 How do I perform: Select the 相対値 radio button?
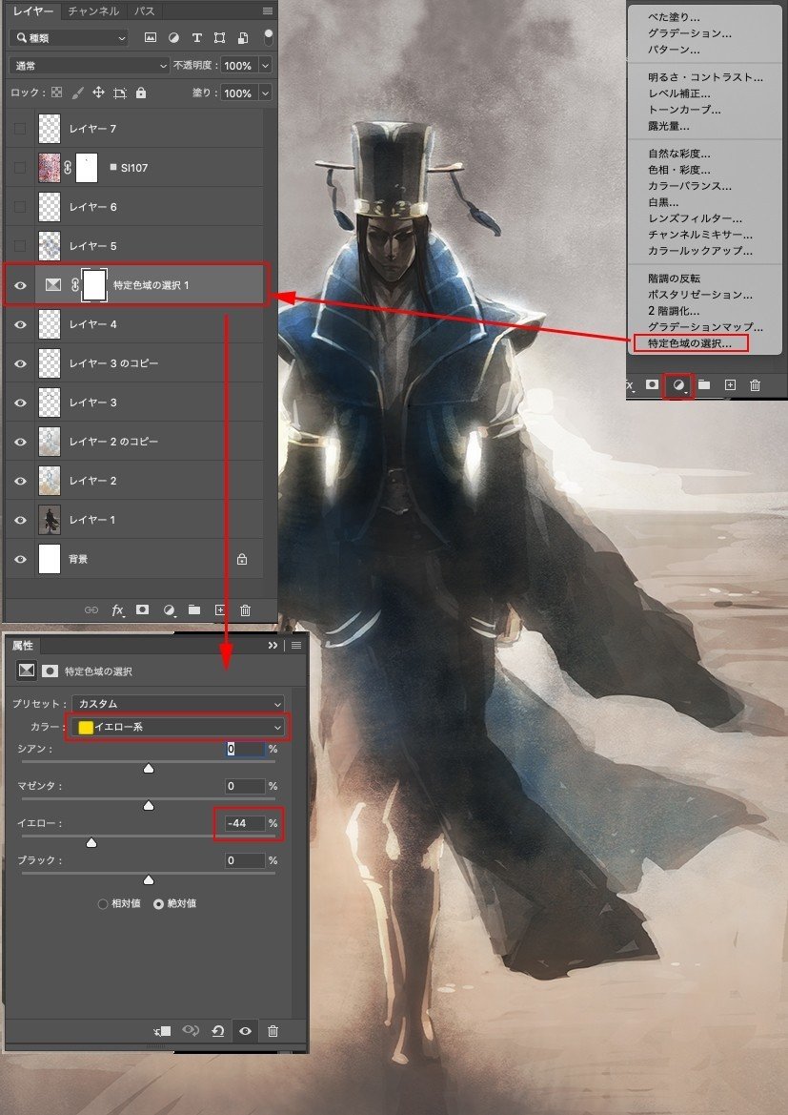pyautogui.click(x=102, y=904)
